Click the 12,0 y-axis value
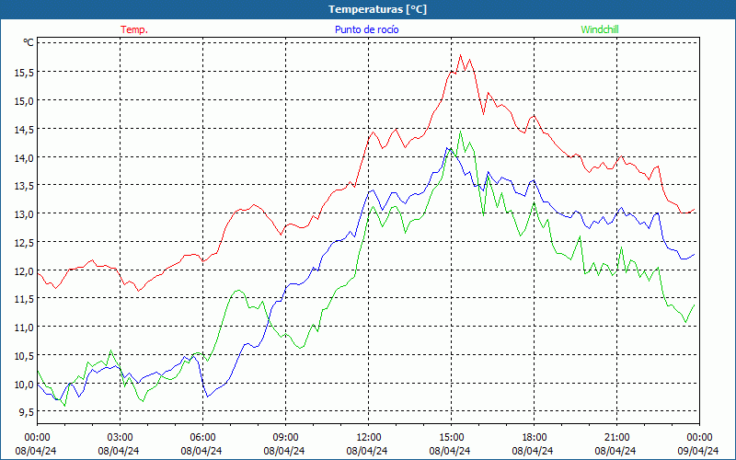 pos(24,270)
